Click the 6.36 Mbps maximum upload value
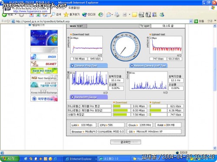The width and height of the screenshot is (217, 162). (x=175, y=111)
